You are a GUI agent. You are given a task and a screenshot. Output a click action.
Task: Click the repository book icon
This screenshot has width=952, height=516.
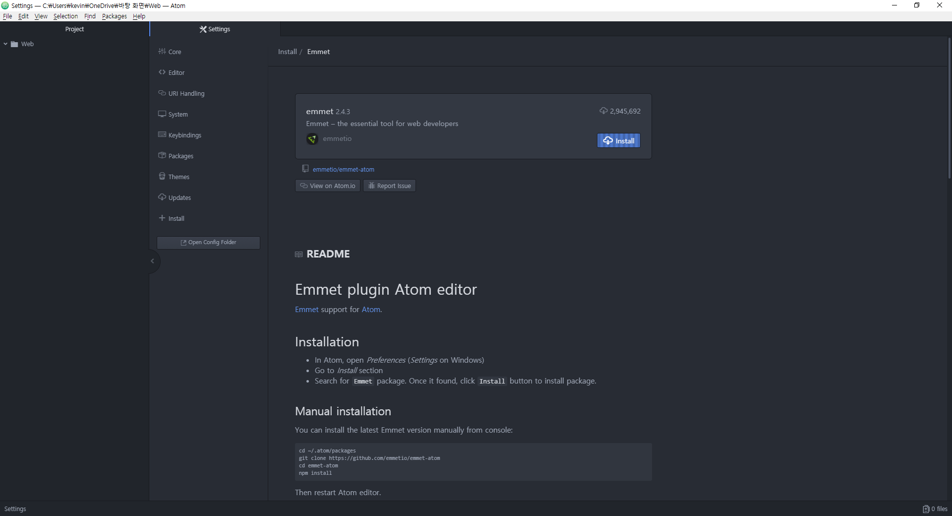coord(305,169)
